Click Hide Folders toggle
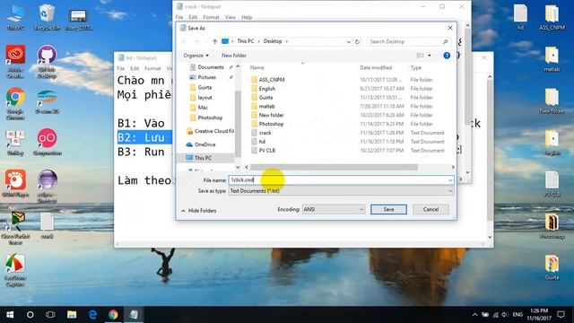Image resolution: width=574 pixels, height=323 pixels. (x=199, y=211)
